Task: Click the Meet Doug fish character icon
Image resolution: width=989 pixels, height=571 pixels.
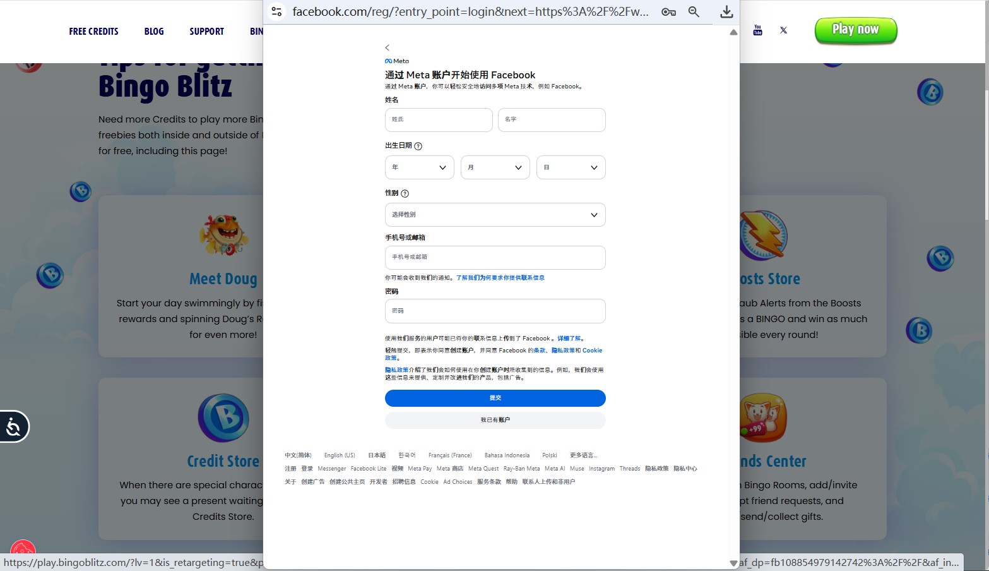Action: pyautogui.click(x=223, y=234)
